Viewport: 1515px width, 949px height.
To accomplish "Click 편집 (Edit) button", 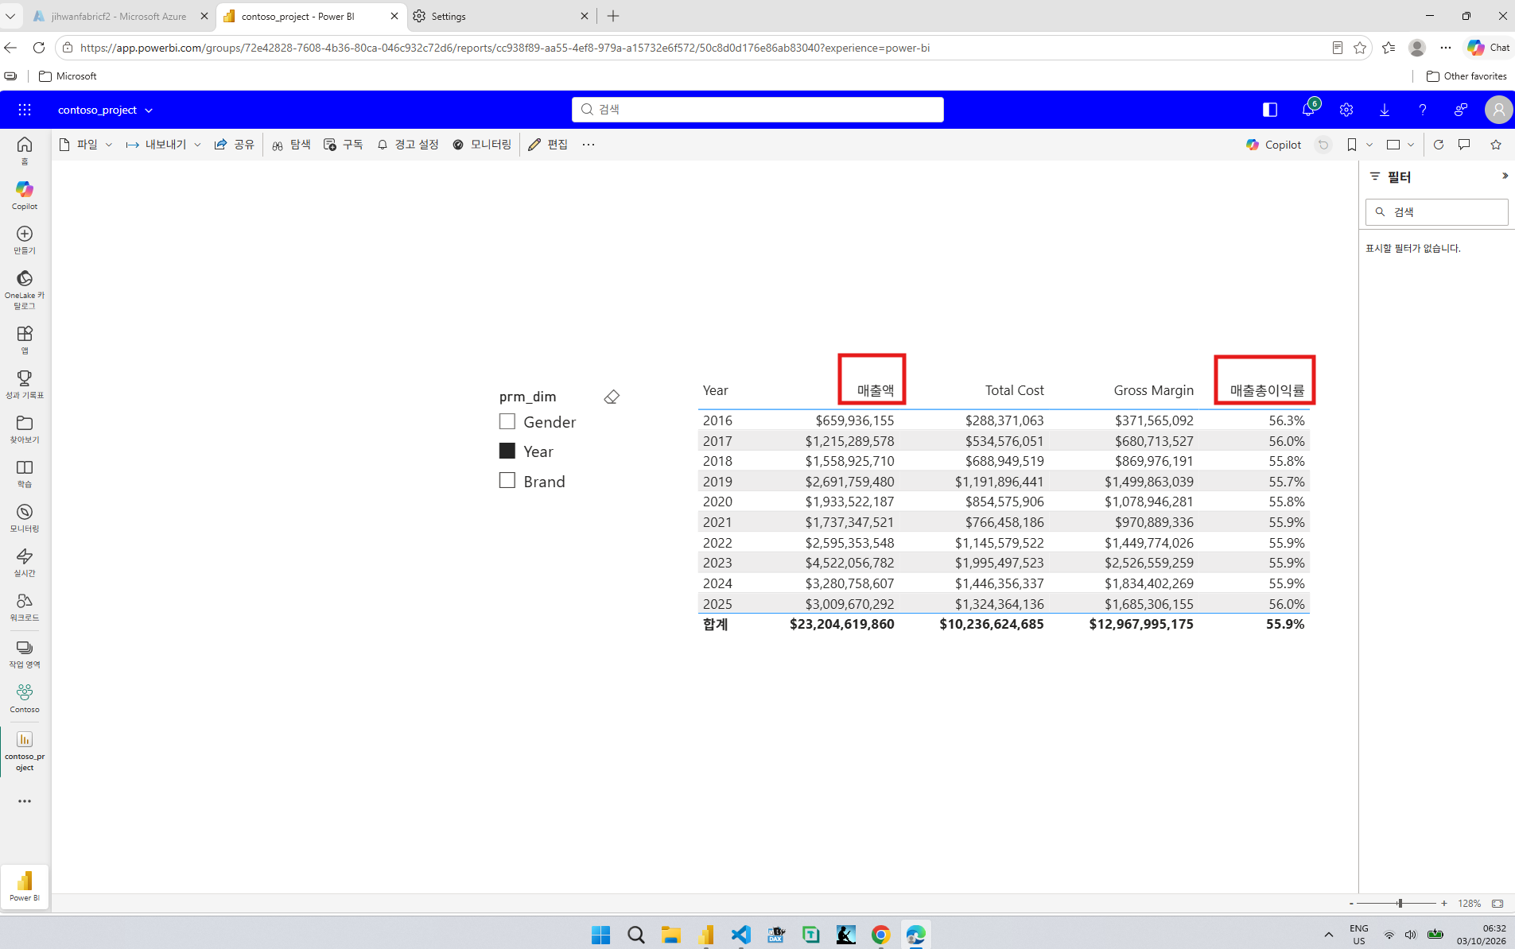I will (x=549, y=145).
